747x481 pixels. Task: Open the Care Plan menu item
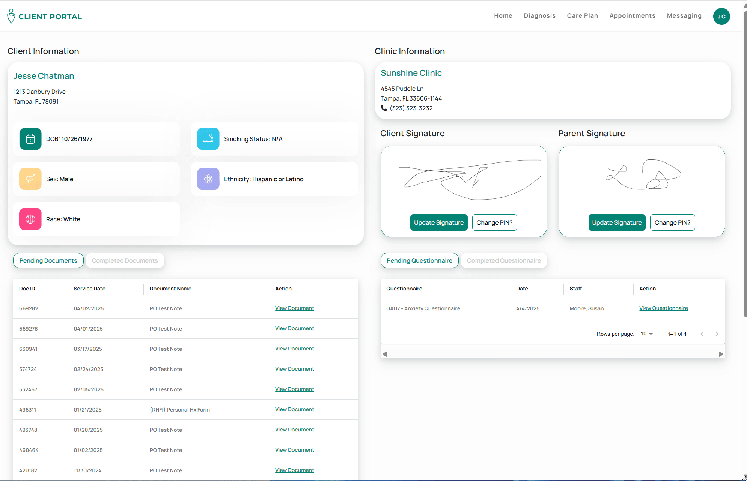click(582, 16)
